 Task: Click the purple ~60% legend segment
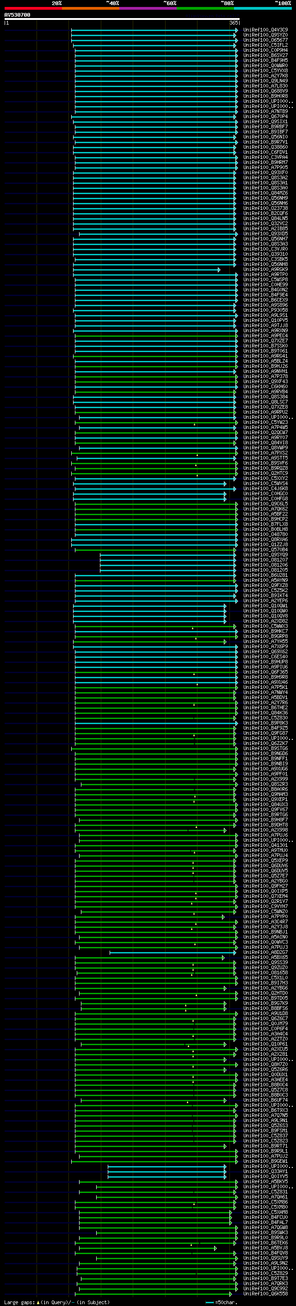[148, 8]
